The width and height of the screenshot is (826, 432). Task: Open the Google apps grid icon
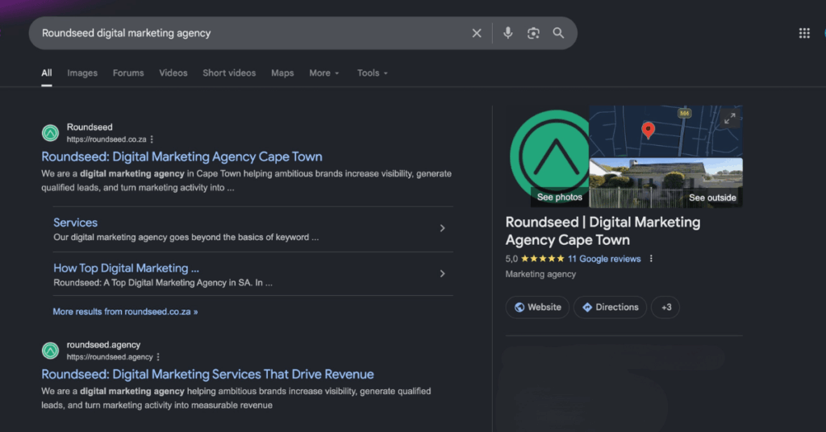(804, 33)
